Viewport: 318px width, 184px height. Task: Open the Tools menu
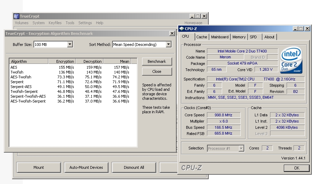pos(70,23)
